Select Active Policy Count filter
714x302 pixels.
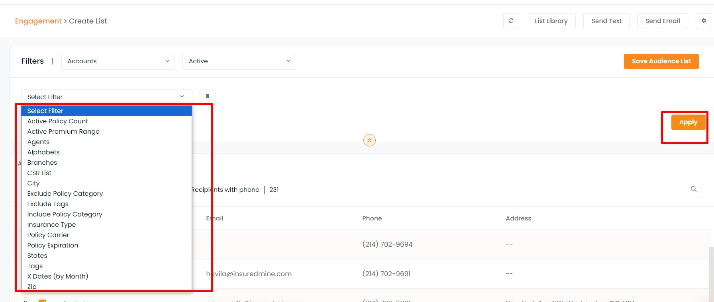pyautogui.click(x=106, y=121)
